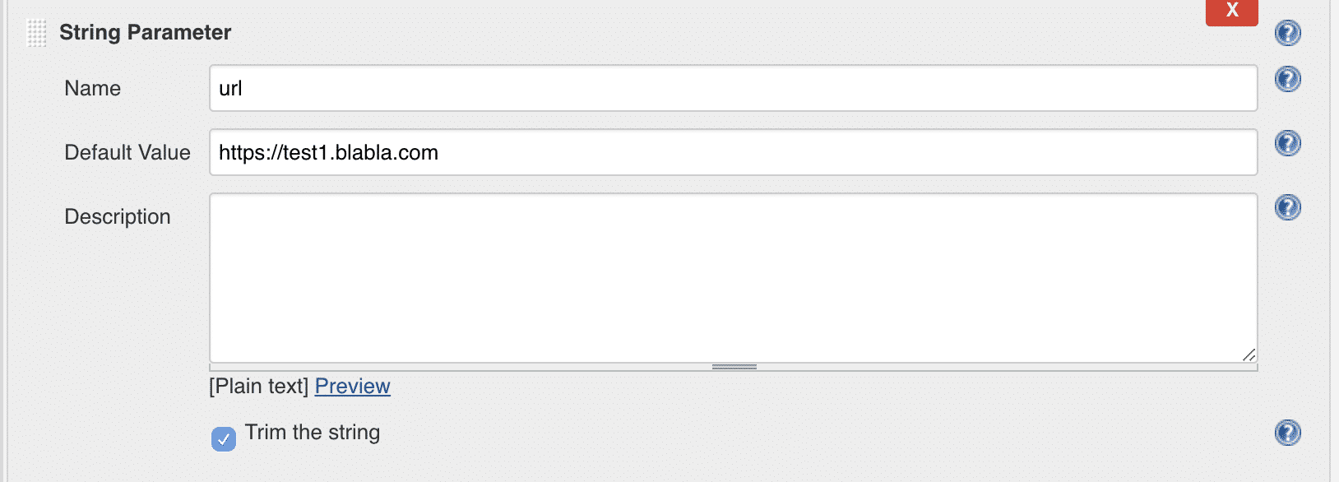This screenshot has height=482, width=1339.
Task: Click the Default Value label
Action: 127,152
